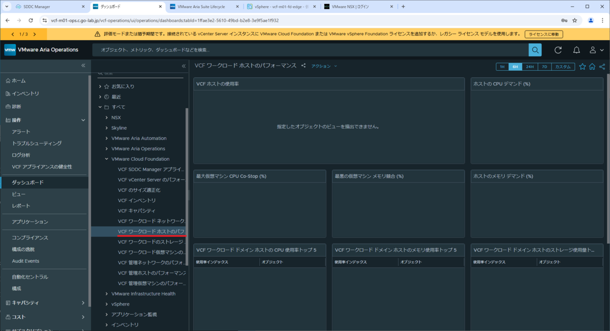
Task: Collapse the VMware Cloud Foundation folder
Action: [x=107, y=159]
